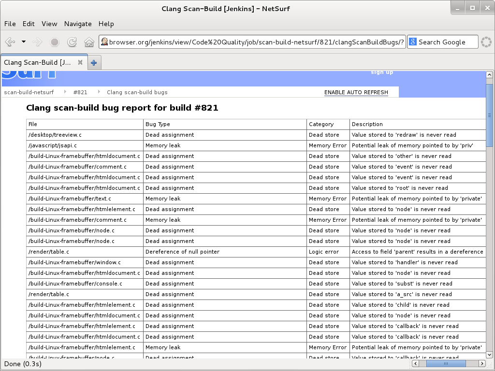Viewport: 495px width, 371px height.
Task: Click the vertical scrollbar down arrow
Action: coord(489,355)
